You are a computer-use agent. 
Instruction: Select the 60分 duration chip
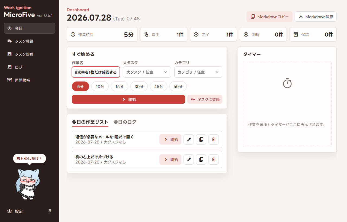[178, 86]
